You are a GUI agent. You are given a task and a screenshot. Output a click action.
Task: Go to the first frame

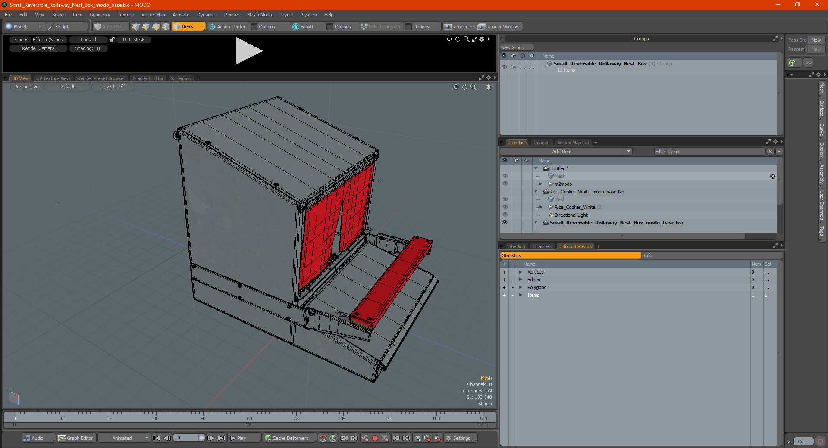pos(157,438)
